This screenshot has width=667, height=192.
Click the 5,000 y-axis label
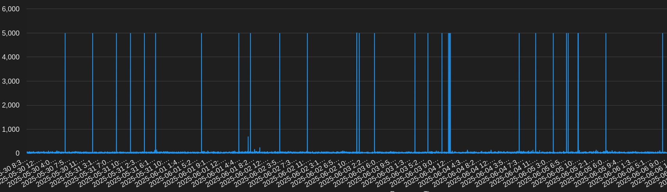tap(11, 33)
